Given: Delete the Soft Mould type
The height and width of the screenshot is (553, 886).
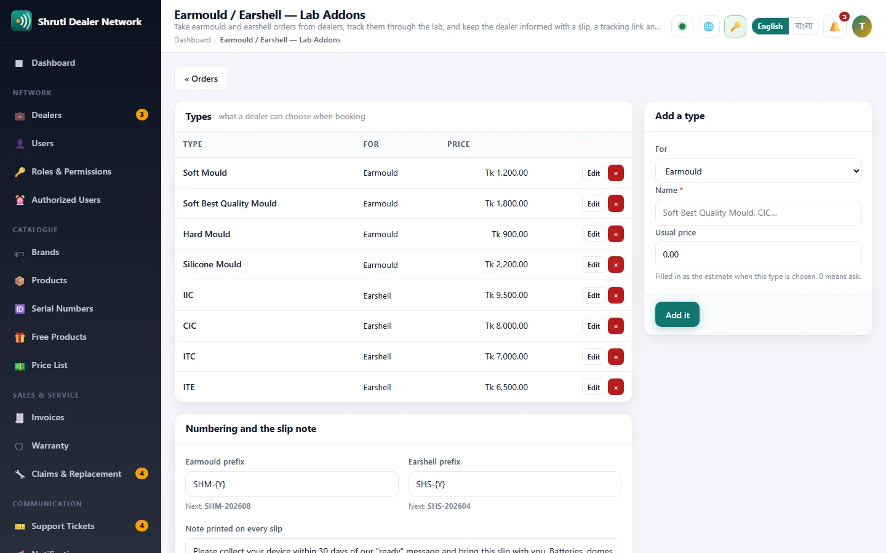Looking at the screenshot, I should [x=616, y=173].
